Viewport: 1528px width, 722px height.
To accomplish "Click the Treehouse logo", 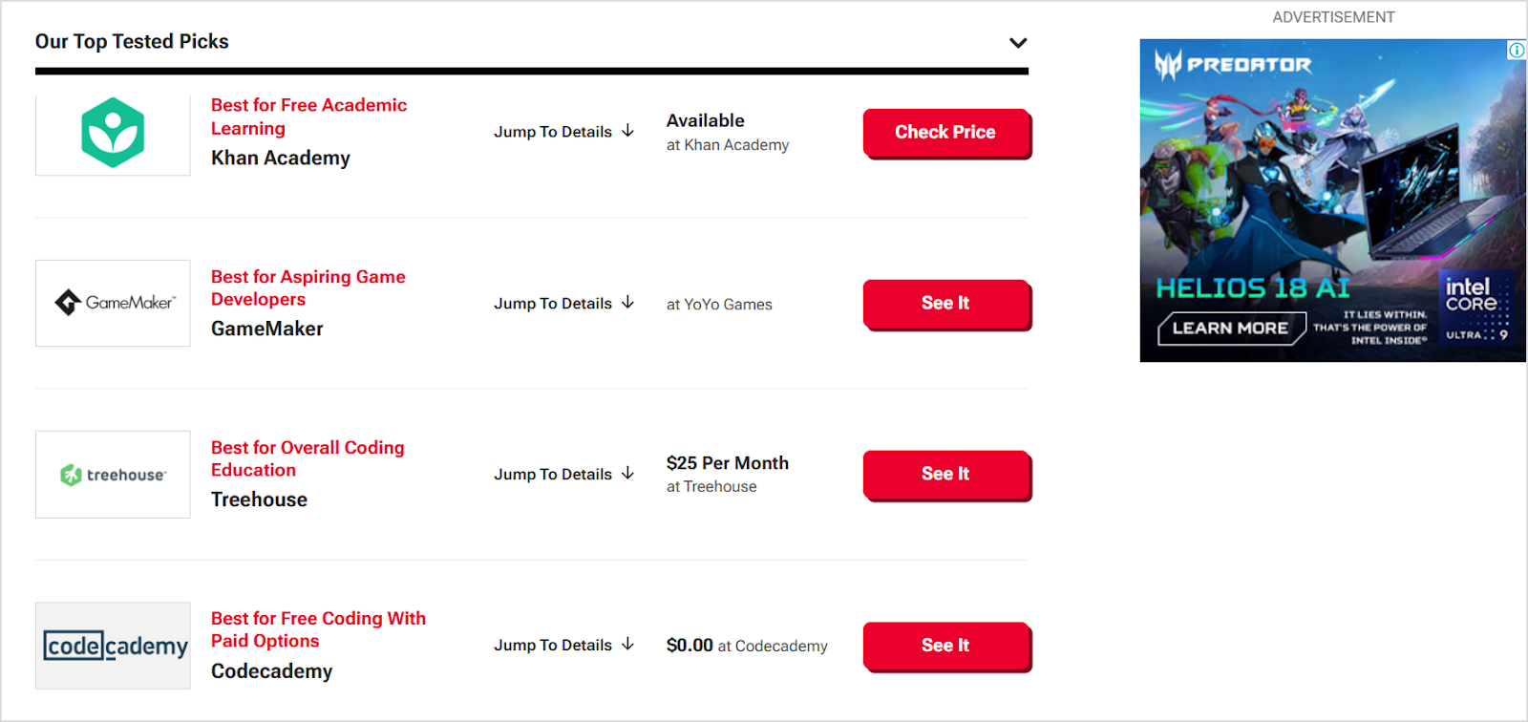I will point(112,474).
